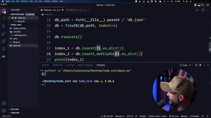Switch to the main.py editor tab
This screenshot has height=118, width=211.
pos(52,10)
